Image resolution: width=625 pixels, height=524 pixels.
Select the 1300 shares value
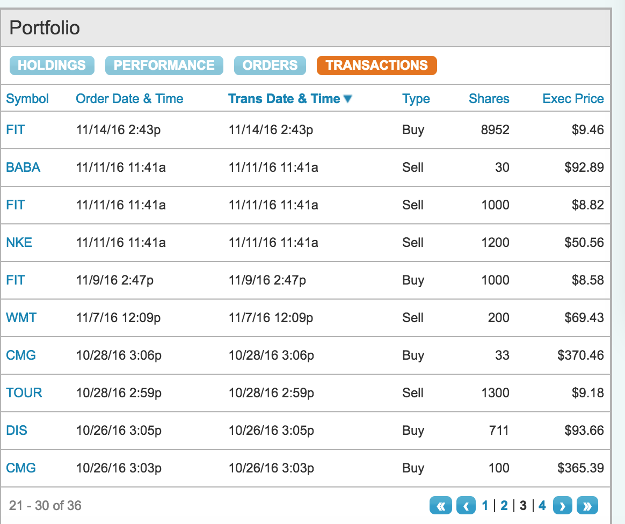pos(495,393)
